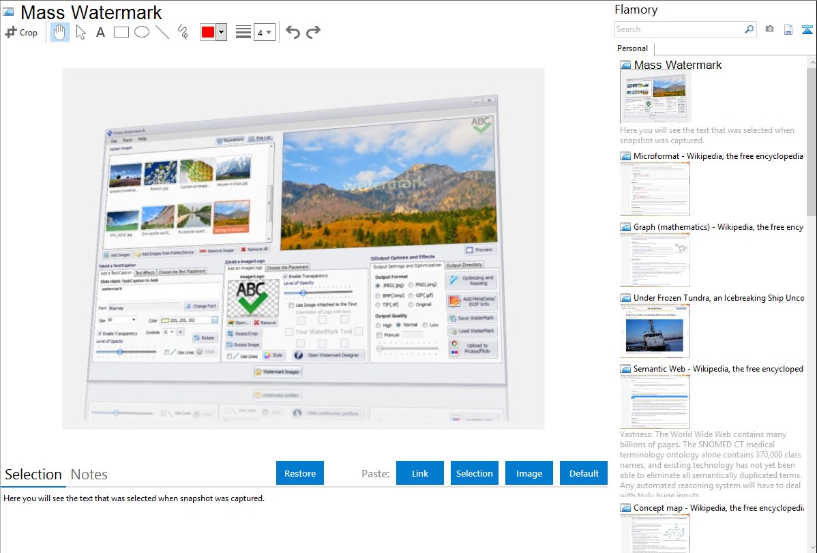Click the icon beside Microformat entry

(x=625, y=156)
